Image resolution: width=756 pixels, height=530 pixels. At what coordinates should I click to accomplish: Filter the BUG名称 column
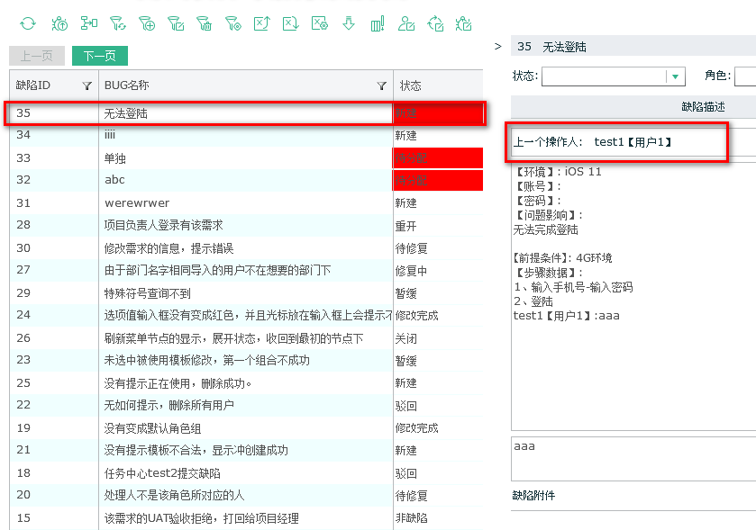point(381,85)
